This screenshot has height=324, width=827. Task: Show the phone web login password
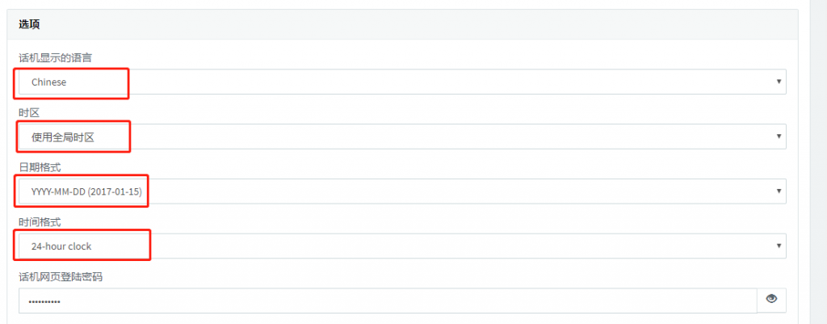pyautogui.click(x=771, y=301)
